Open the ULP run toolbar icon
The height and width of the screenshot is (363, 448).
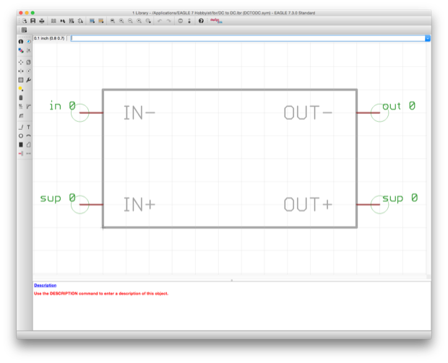pos(101,21)
